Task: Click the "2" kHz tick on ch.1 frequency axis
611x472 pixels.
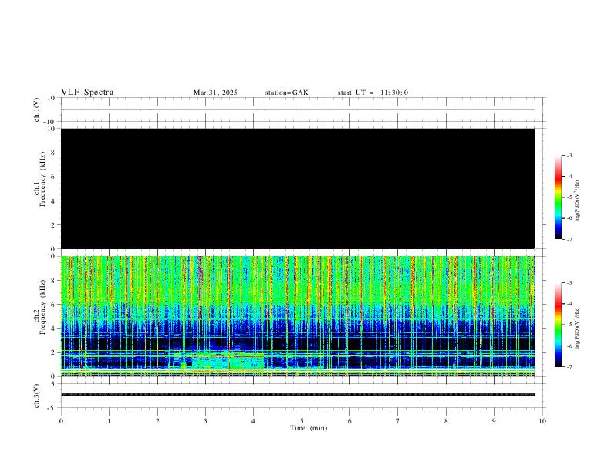Action: pyautogui.click(x=53, y=225)
